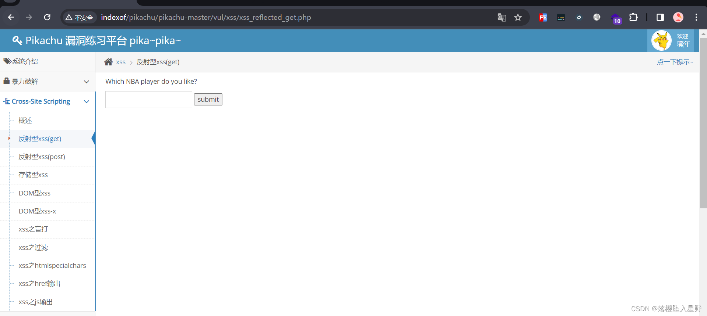Viewport: 707px width, 316px height.
Task: Click the submit button
Action: pos(208,99)
